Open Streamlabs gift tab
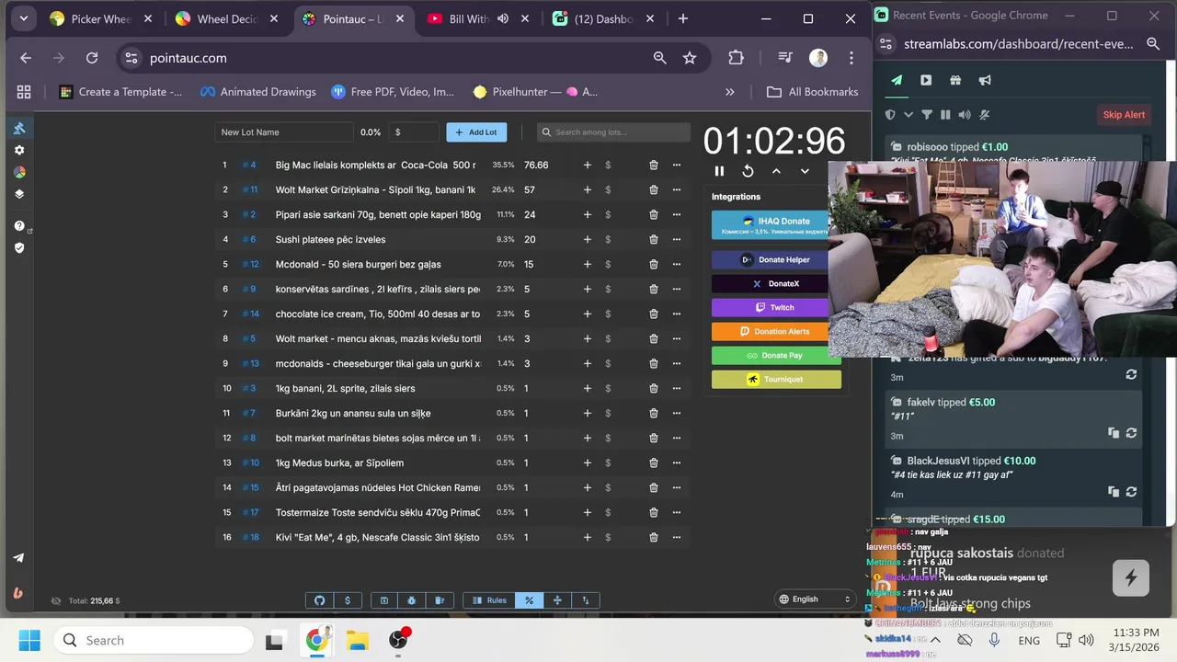Viewport: 1177px width, 662px height. point(955,80)
